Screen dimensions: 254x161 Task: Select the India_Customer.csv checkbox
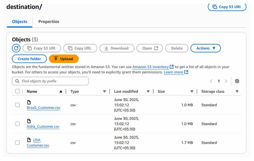coord(17,124)
